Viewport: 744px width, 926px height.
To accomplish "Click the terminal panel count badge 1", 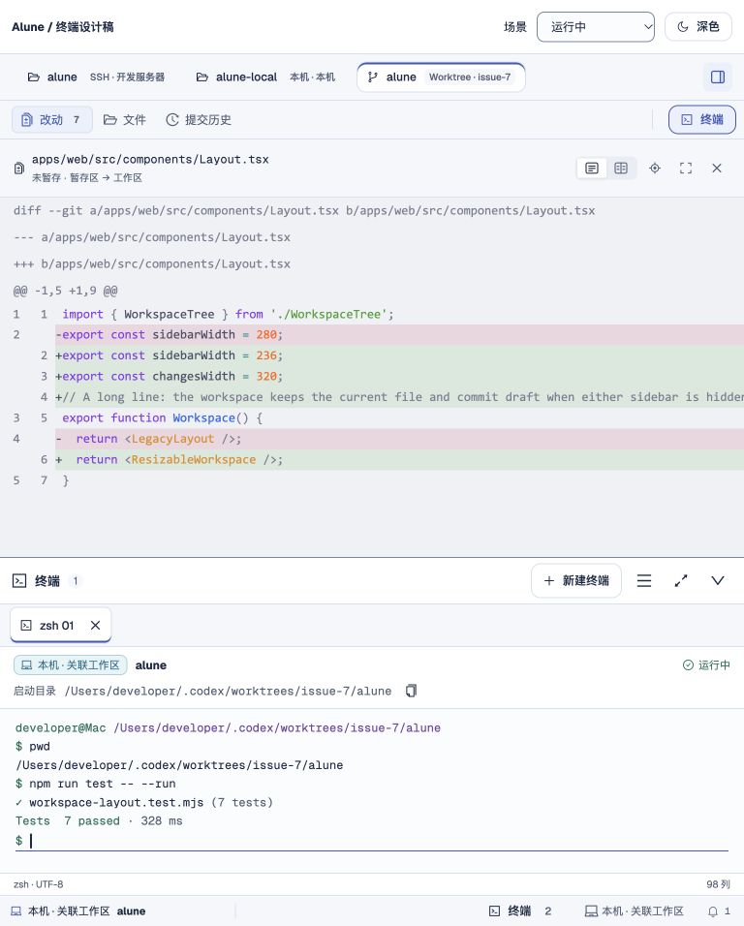I will pos(76,580).
